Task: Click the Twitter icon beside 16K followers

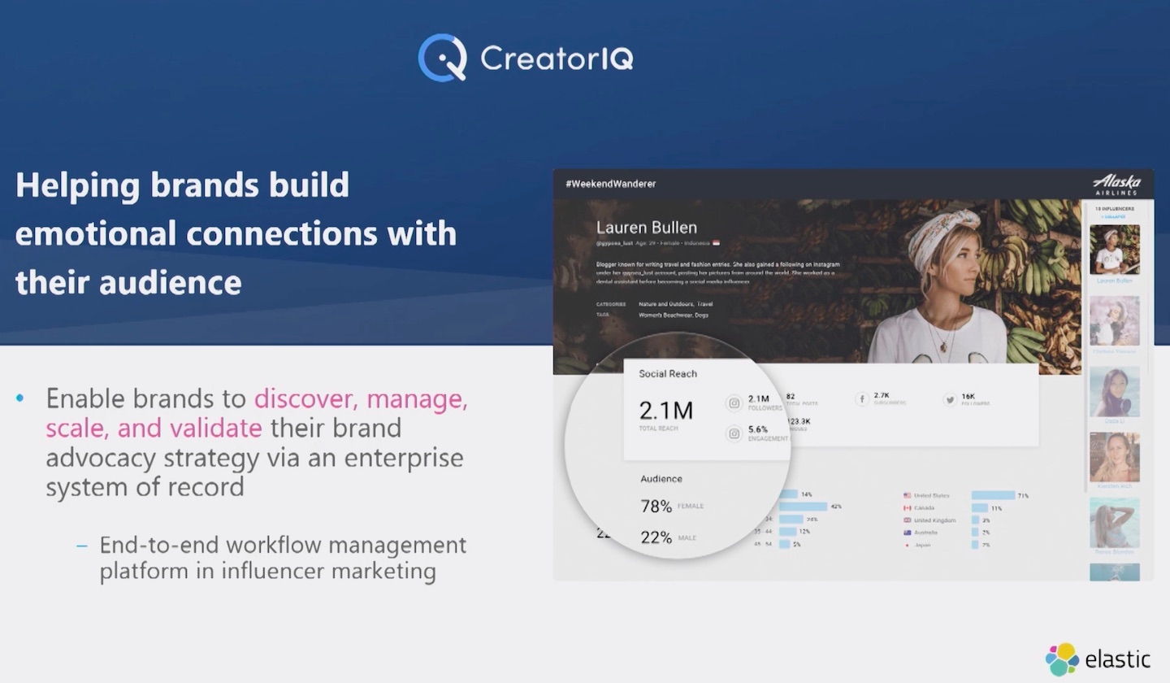Action: [950, 399]
